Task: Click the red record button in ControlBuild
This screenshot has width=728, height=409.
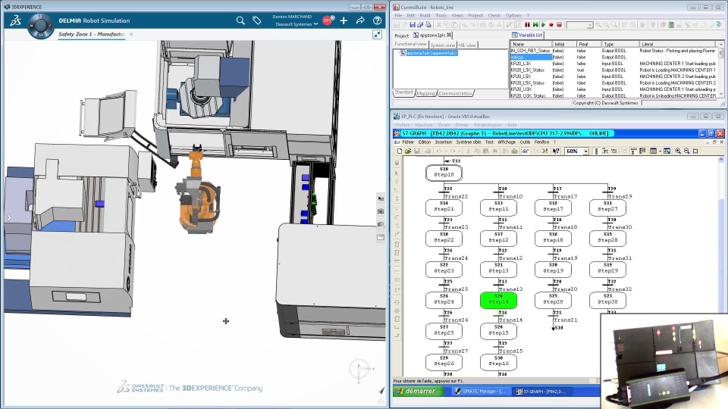Action: click(x=551, y=24)
